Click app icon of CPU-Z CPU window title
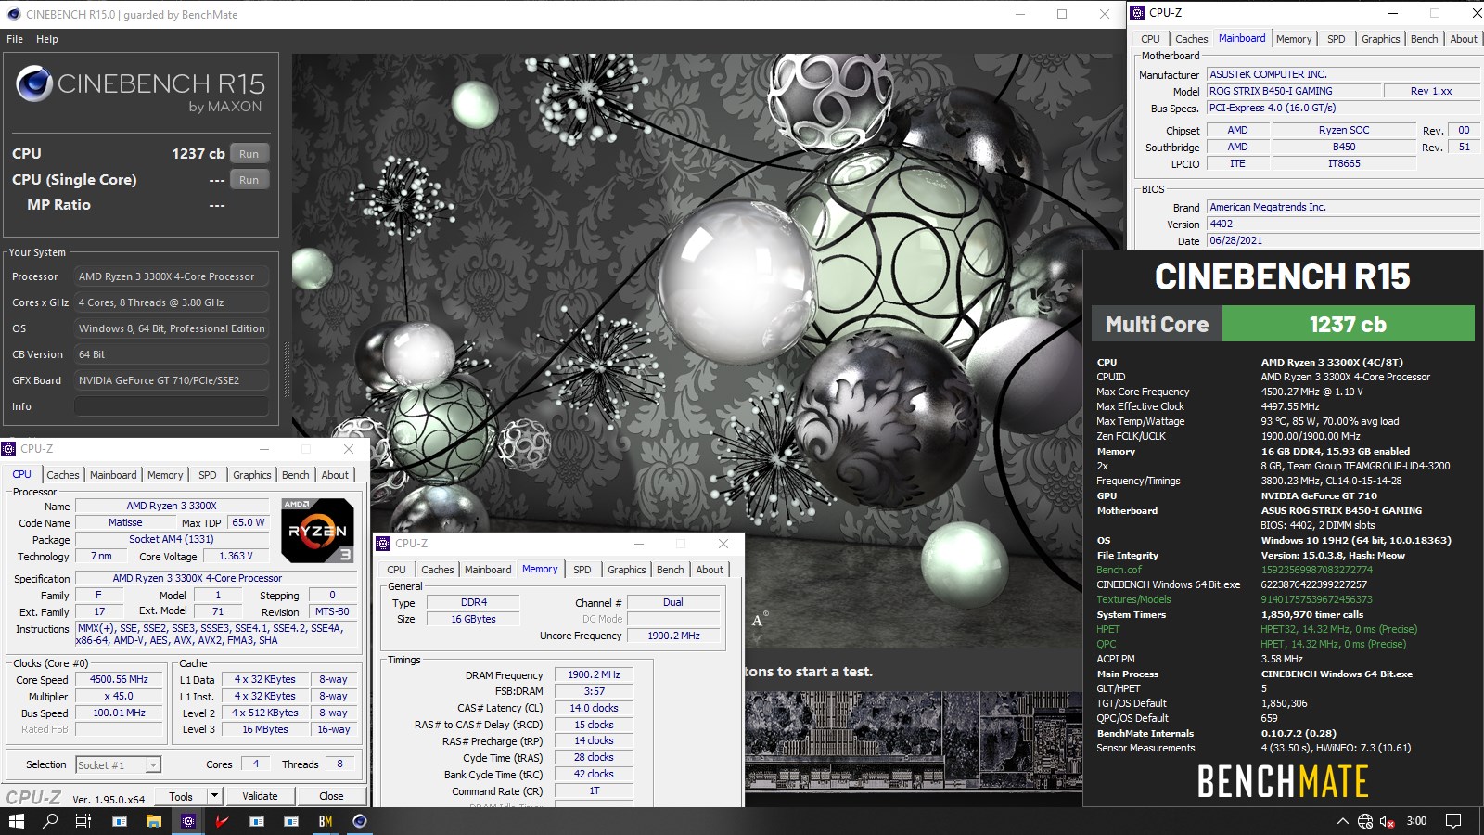The height and width of the screenshot is (835, 1484). 9,449
